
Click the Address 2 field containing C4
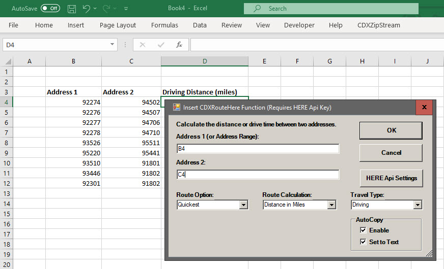point(258,175)
